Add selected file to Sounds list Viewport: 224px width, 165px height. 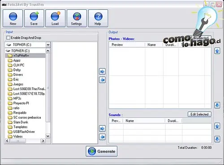click(102, 128)
